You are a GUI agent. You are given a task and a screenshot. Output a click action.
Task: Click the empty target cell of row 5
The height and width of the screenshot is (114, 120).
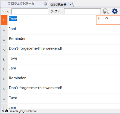[108, 59]
